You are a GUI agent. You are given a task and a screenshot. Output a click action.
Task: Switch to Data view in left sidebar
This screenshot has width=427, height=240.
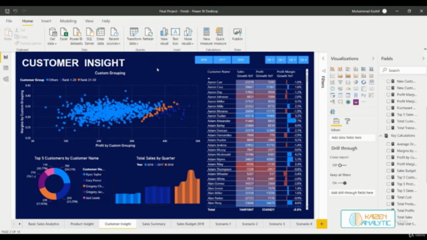[x=6, y=68]
